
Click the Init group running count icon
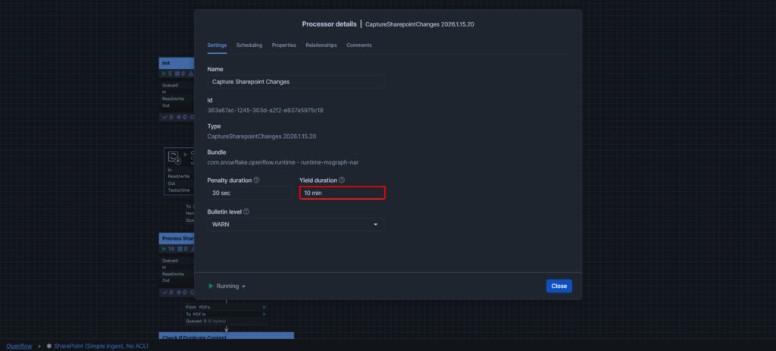coord(164,74)
